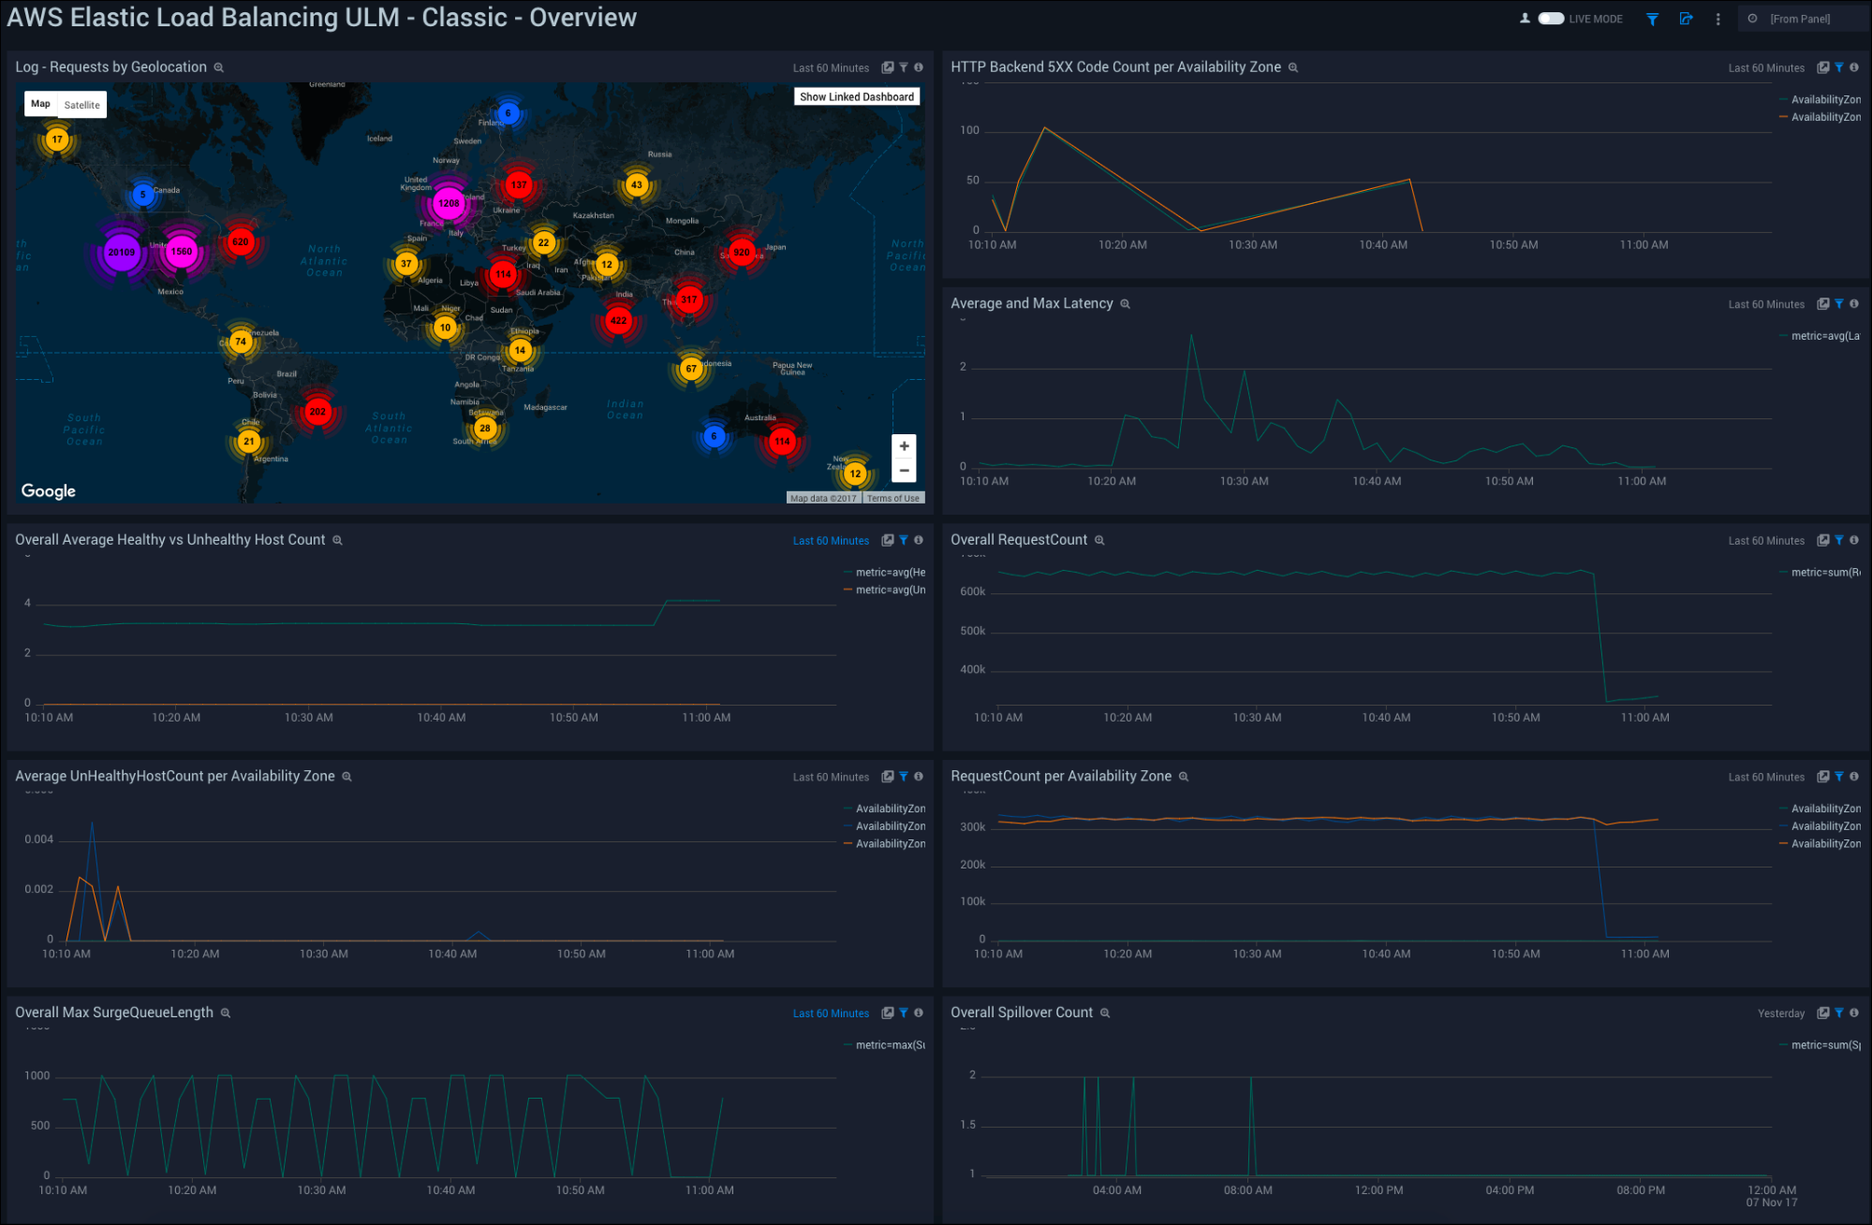Click magnifier next to Requests by Geolocation

pyautogui.click(x=219, y=68)
